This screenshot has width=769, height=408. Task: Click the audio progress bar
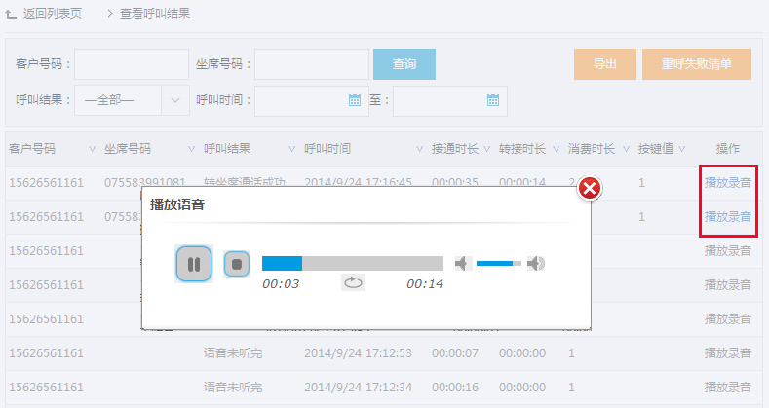pos(352,263)
